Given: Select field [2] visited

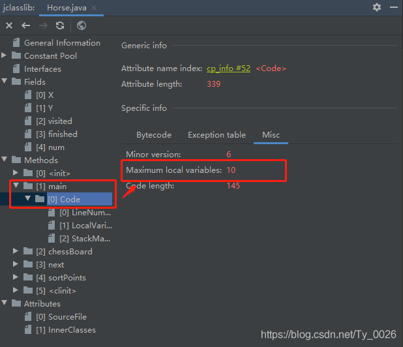Looking at the screenshot, I should click(x=54, y=121).
